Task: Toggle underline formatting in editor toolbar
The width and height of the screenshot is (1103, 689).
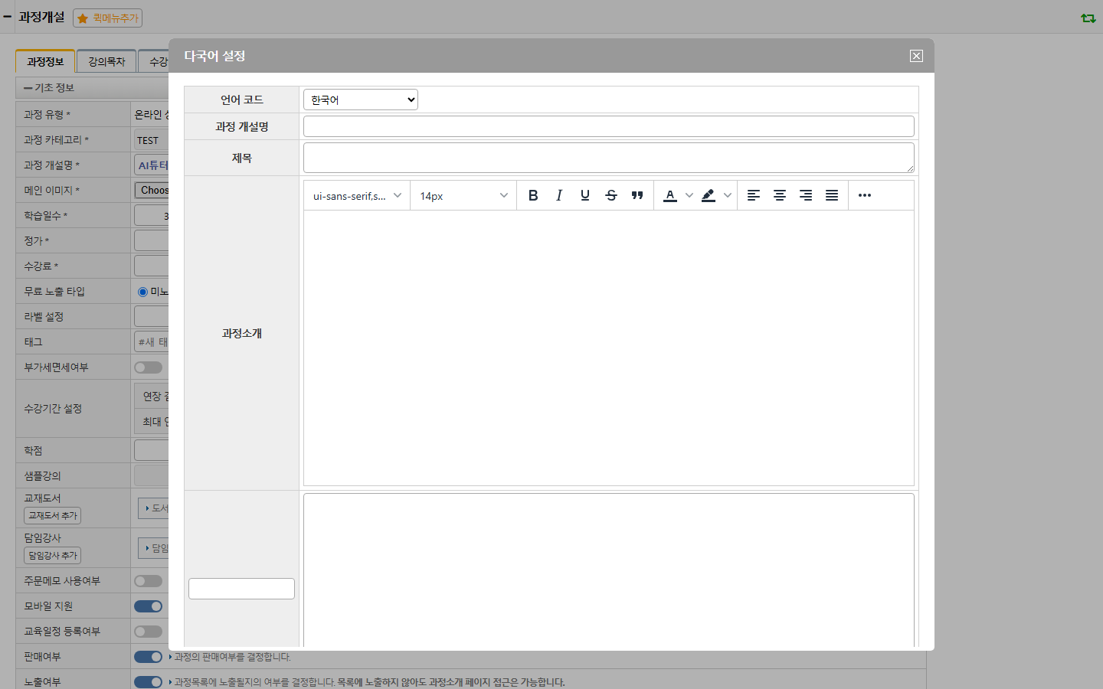Action: 585,195
